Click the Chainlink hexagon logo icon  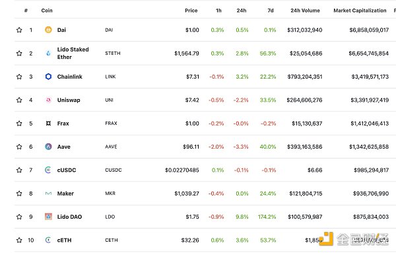point(48,77)
